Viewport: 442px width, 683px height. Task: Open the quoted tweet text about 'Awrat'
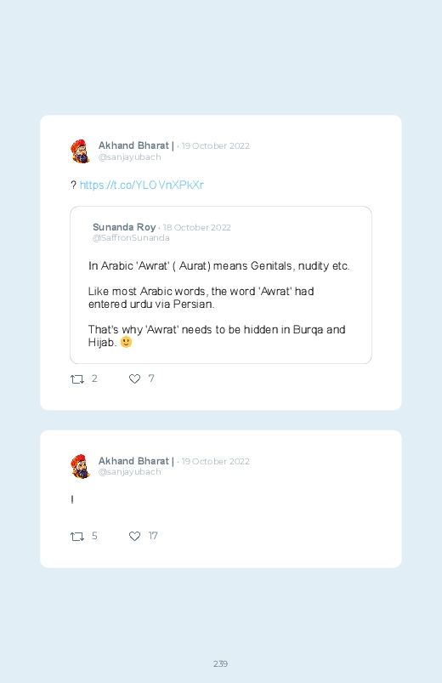tap(219, 304)
